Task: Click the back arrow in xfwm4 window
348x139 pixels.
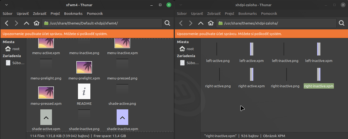Action: click(x=7, y=23)
